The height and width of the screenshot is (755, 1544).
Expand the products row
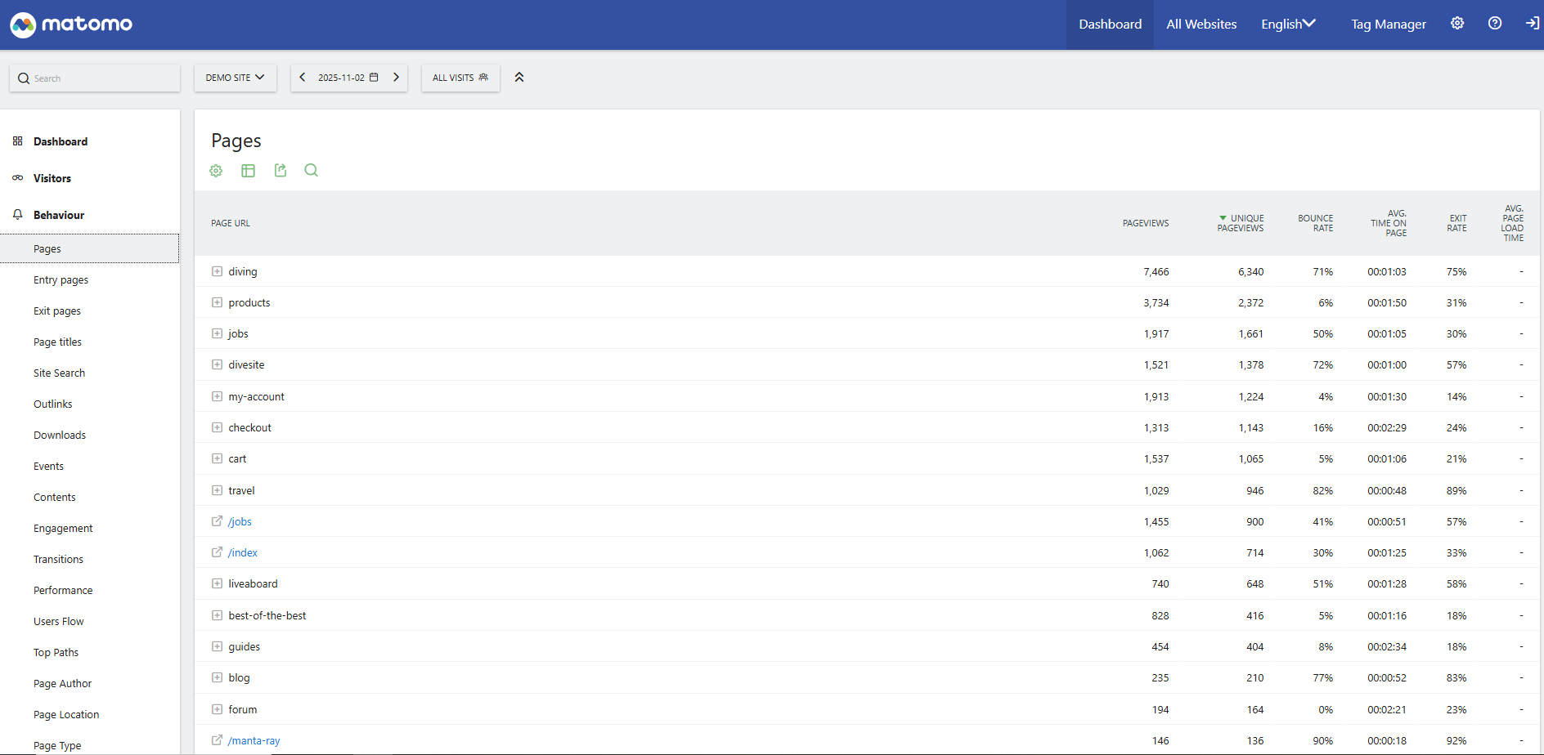pyautogui.click(x=217, y=302)
